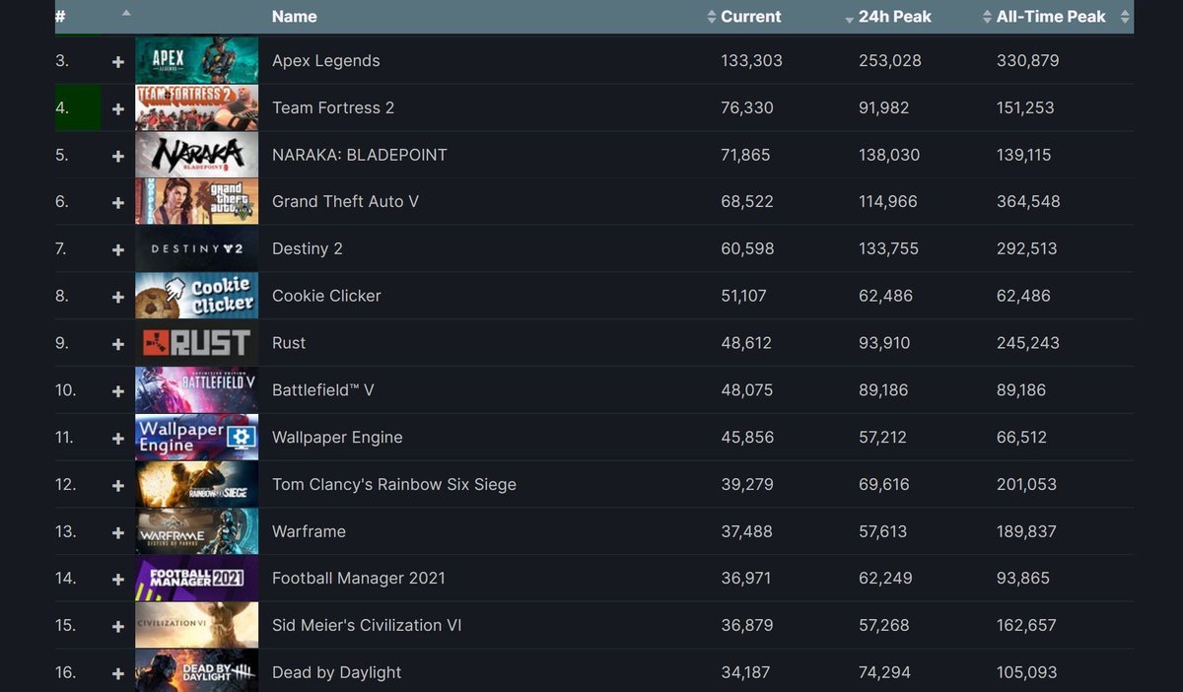The image size is (1183, 692).
Task: Open the NARAKA Bladepoint thumbnail
Action: click(x=196, y=155)
